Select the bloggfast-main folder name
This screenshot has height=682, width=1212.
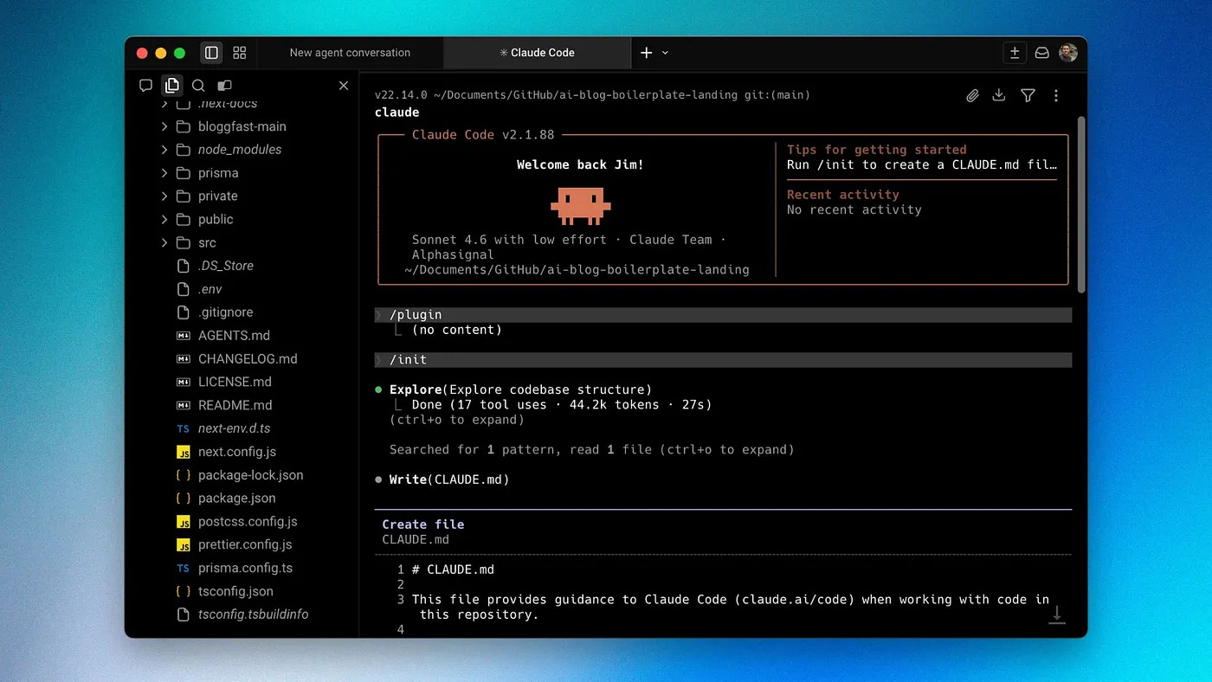point(242,126)
